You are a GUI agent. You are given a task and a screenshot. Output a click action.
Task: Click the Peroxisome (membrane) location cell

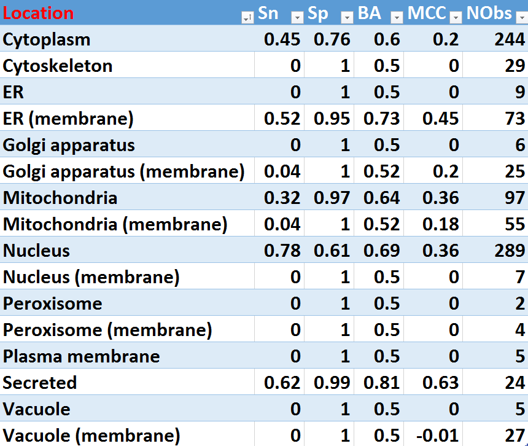point(107,330)
